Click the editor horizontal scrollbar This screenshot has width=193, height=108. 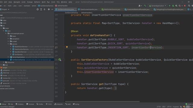pyautogui.click(x=102, y=101)
